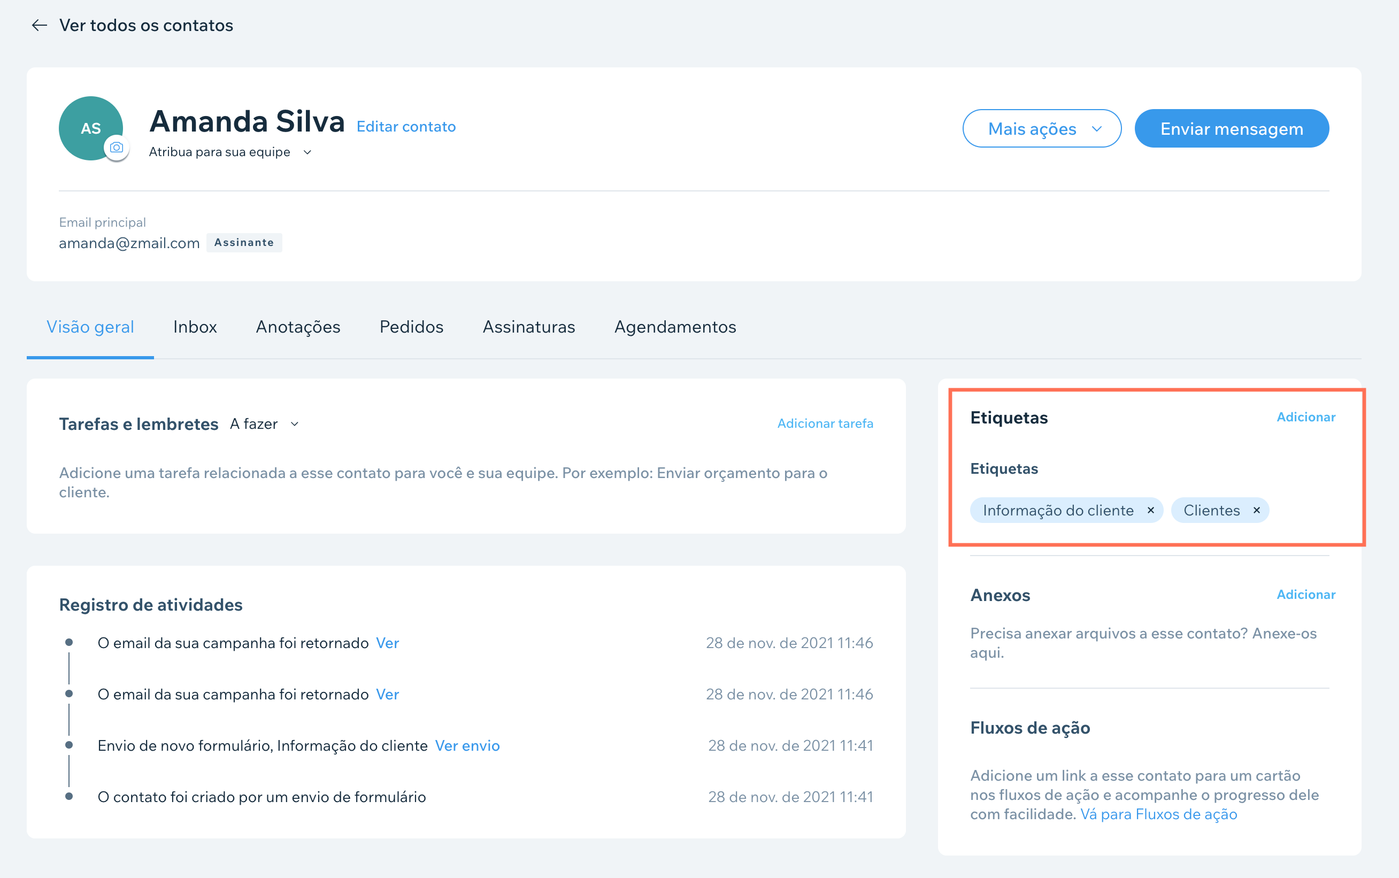
Task: Click the 'Amanda Silva' contact name
Action: click(247, 121)
